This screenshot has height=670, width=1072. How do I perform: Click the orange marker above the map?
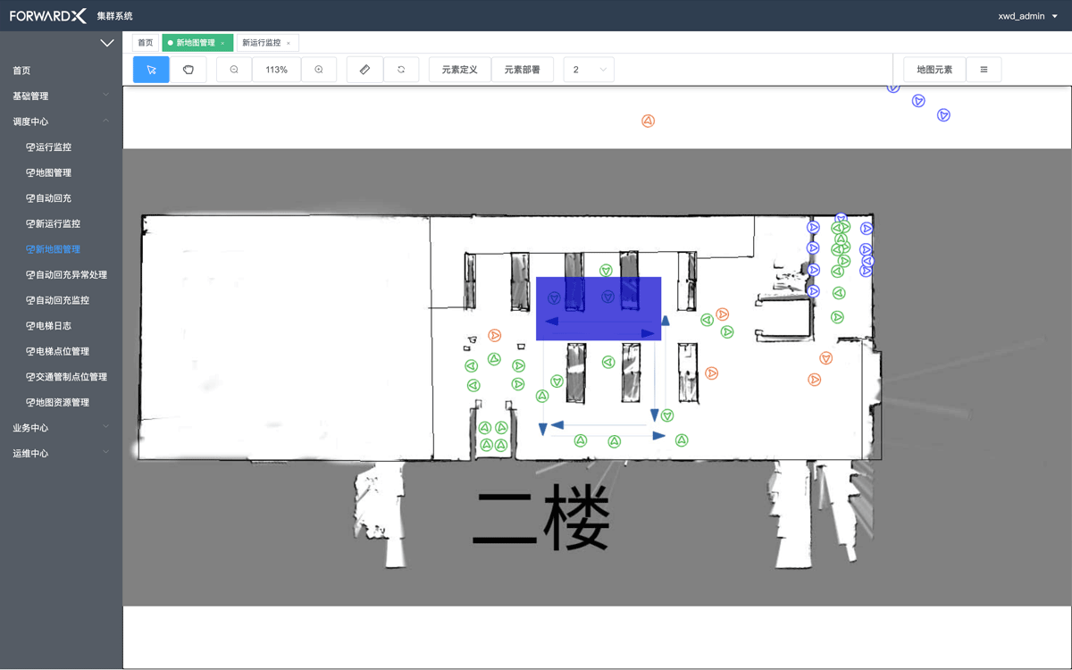pos(649,121)
